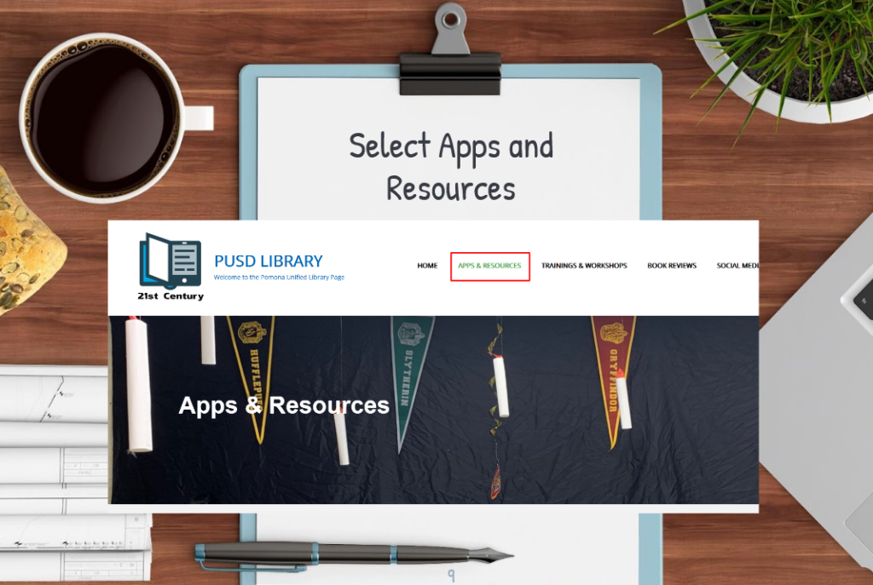Click the slide page number 9
The height and width of the screenshot is (585, 873).
click(x=451, y=575)
